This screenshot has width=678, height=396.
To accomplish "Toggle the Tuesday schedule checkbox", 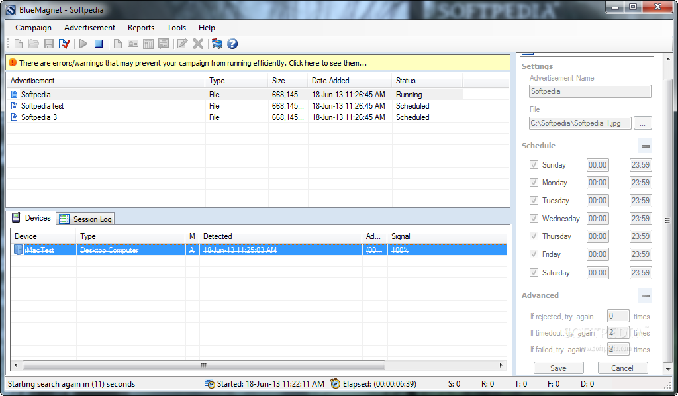I will (x=534, y=201).
